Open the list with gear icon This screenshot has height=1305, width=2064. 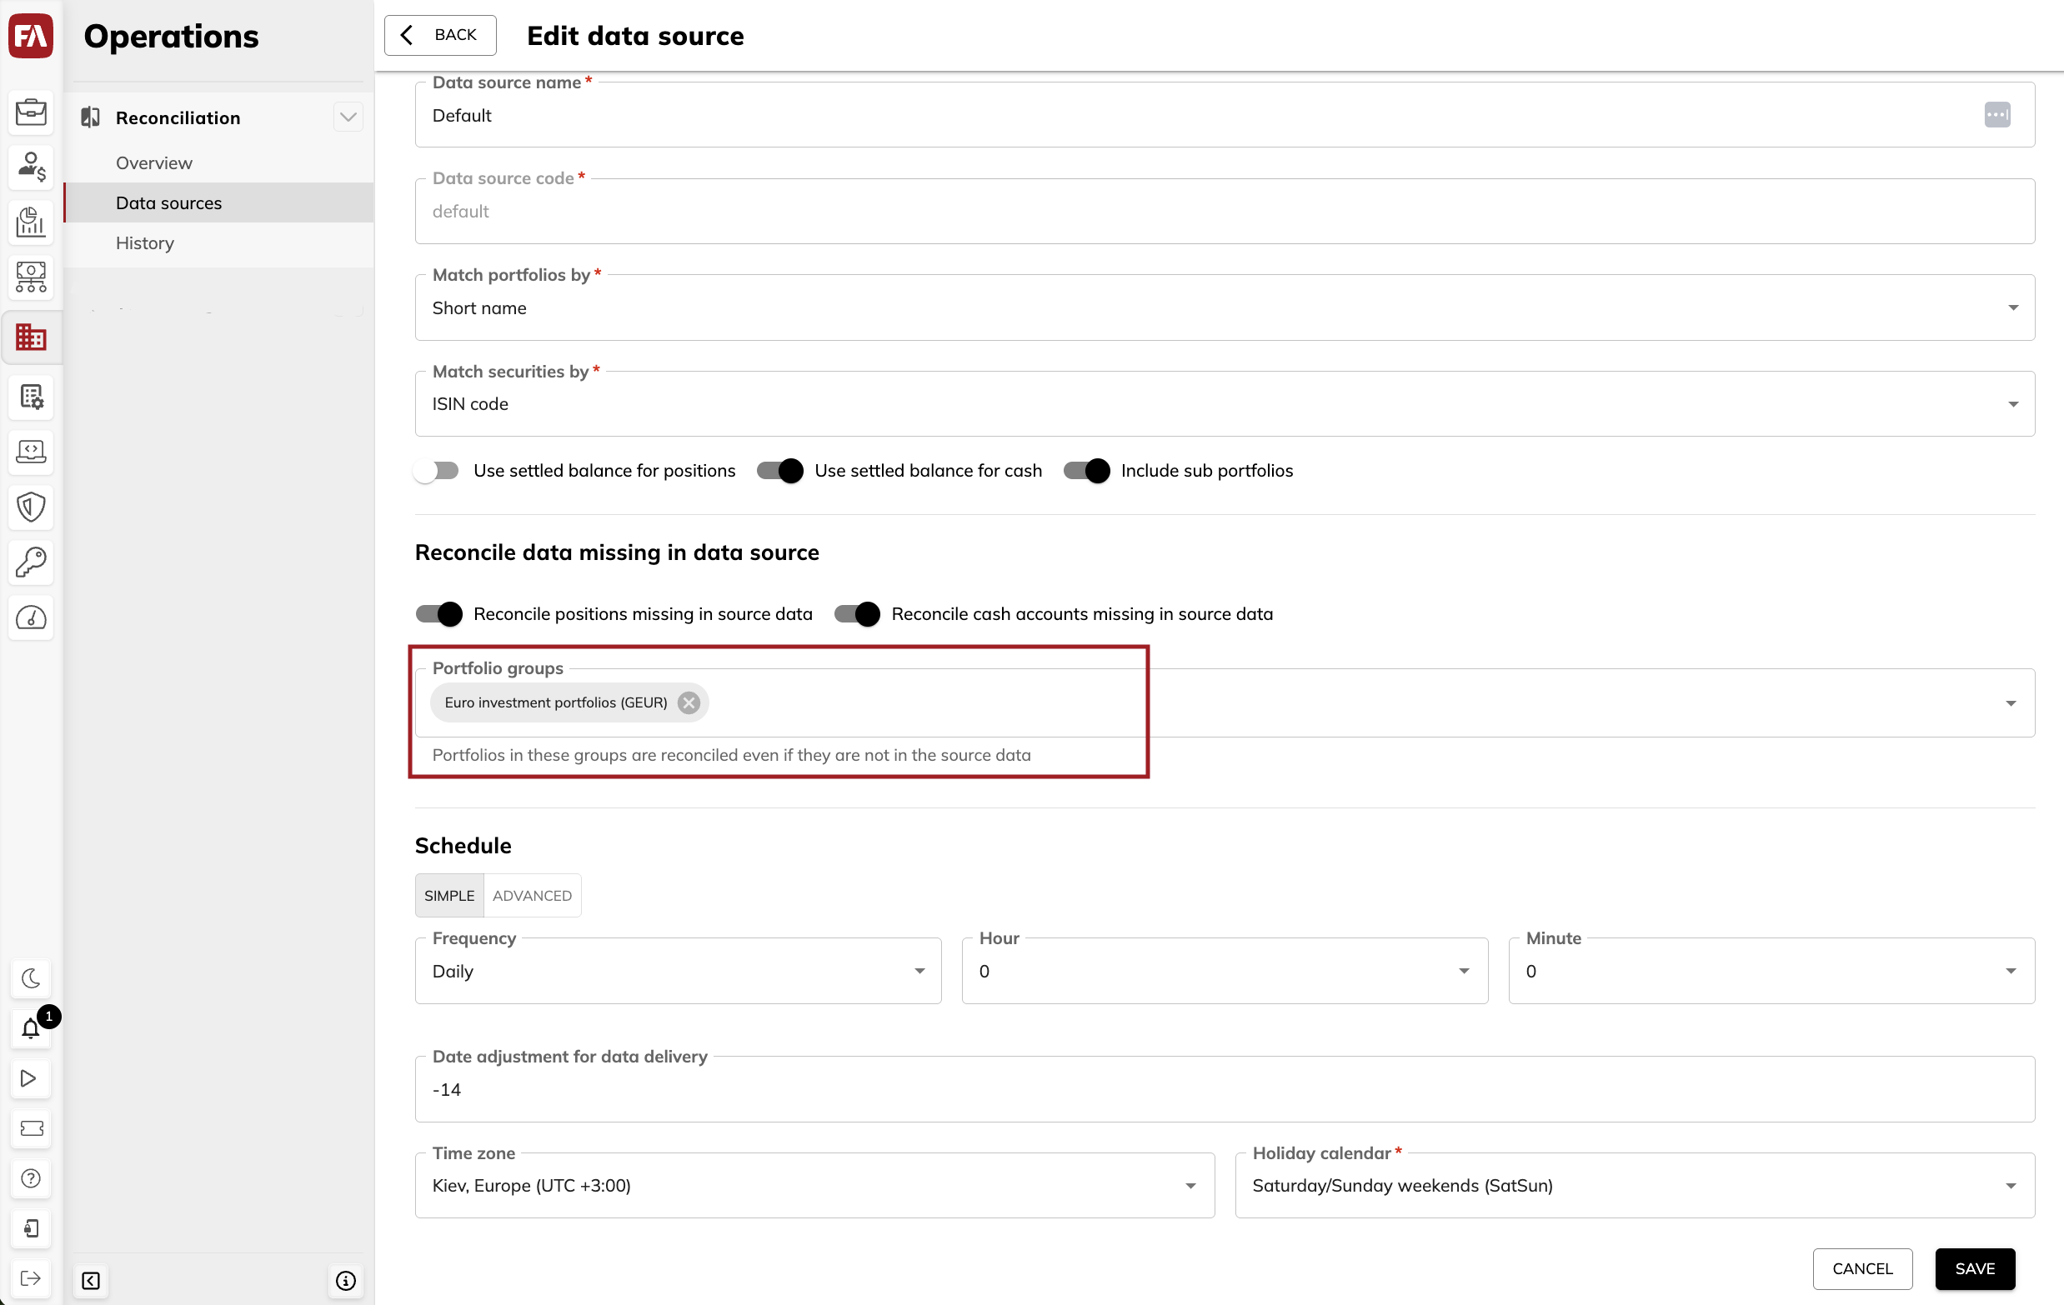[x=31, y=397]
